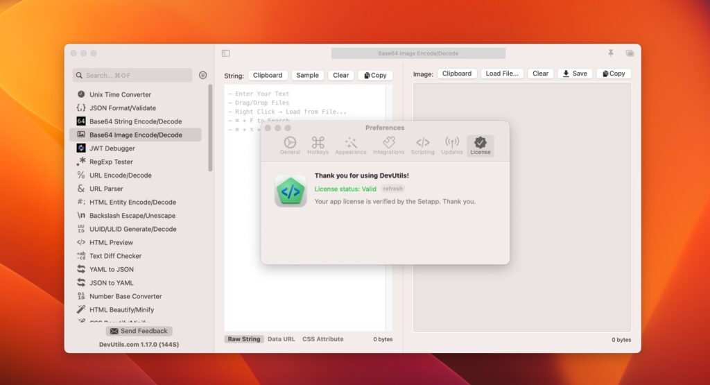Click the HTML Preview code icon
This screenshot has height=385, width=710.
81,242
